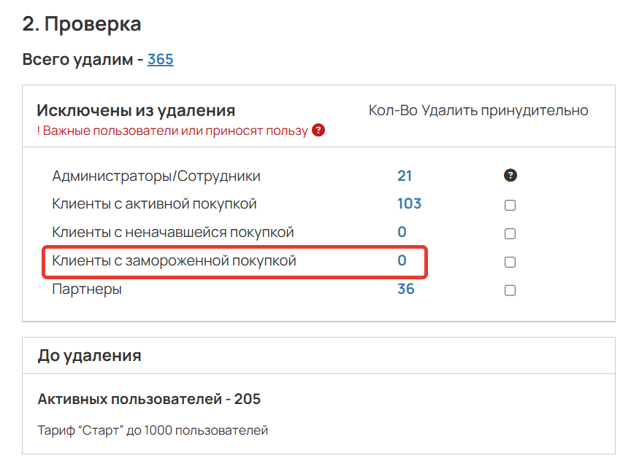This screenshot has height=466, width=631.
Task: Open the help icon next to Администраторы/Сотрудники
Action: pos(510,175)
